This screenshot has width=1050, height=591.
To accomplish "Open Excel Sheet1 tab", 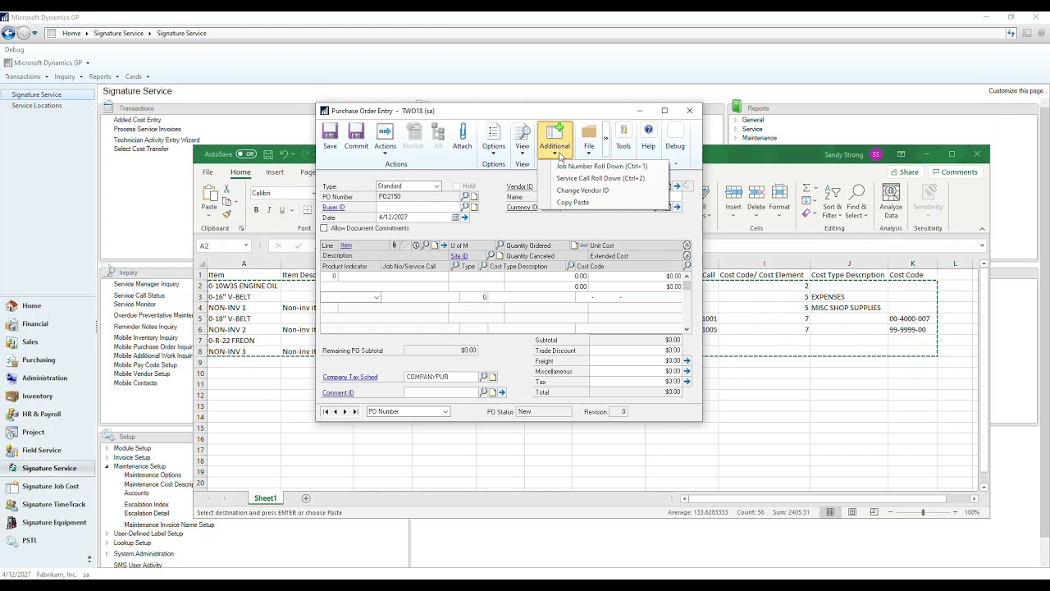I will [265, 498].
